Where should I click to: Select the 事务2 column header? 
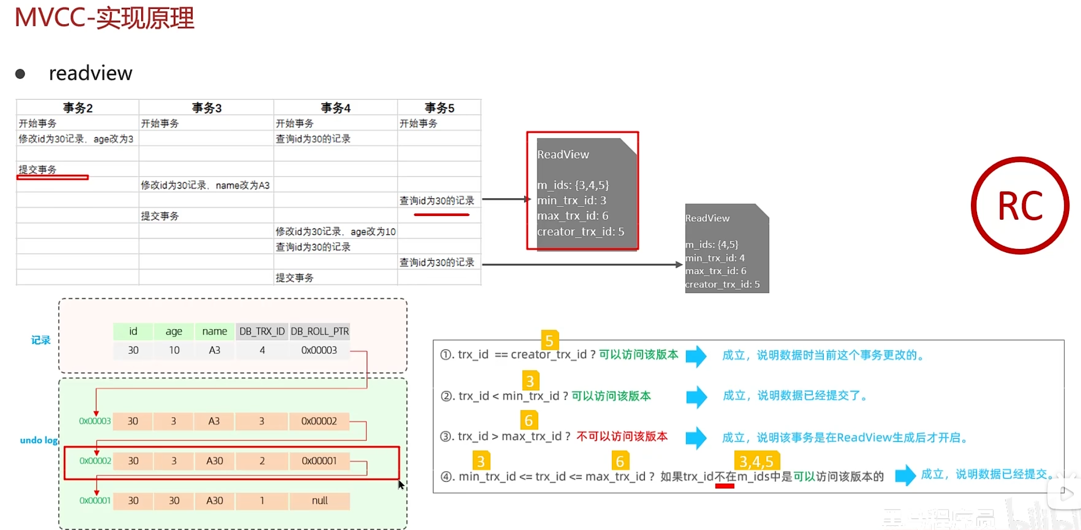tap(78, 107)
